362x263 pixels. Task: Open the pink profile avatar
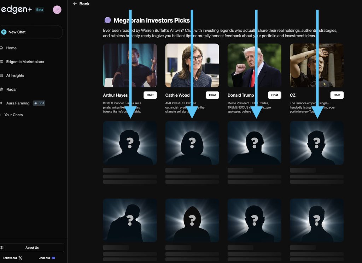(57, 10)
